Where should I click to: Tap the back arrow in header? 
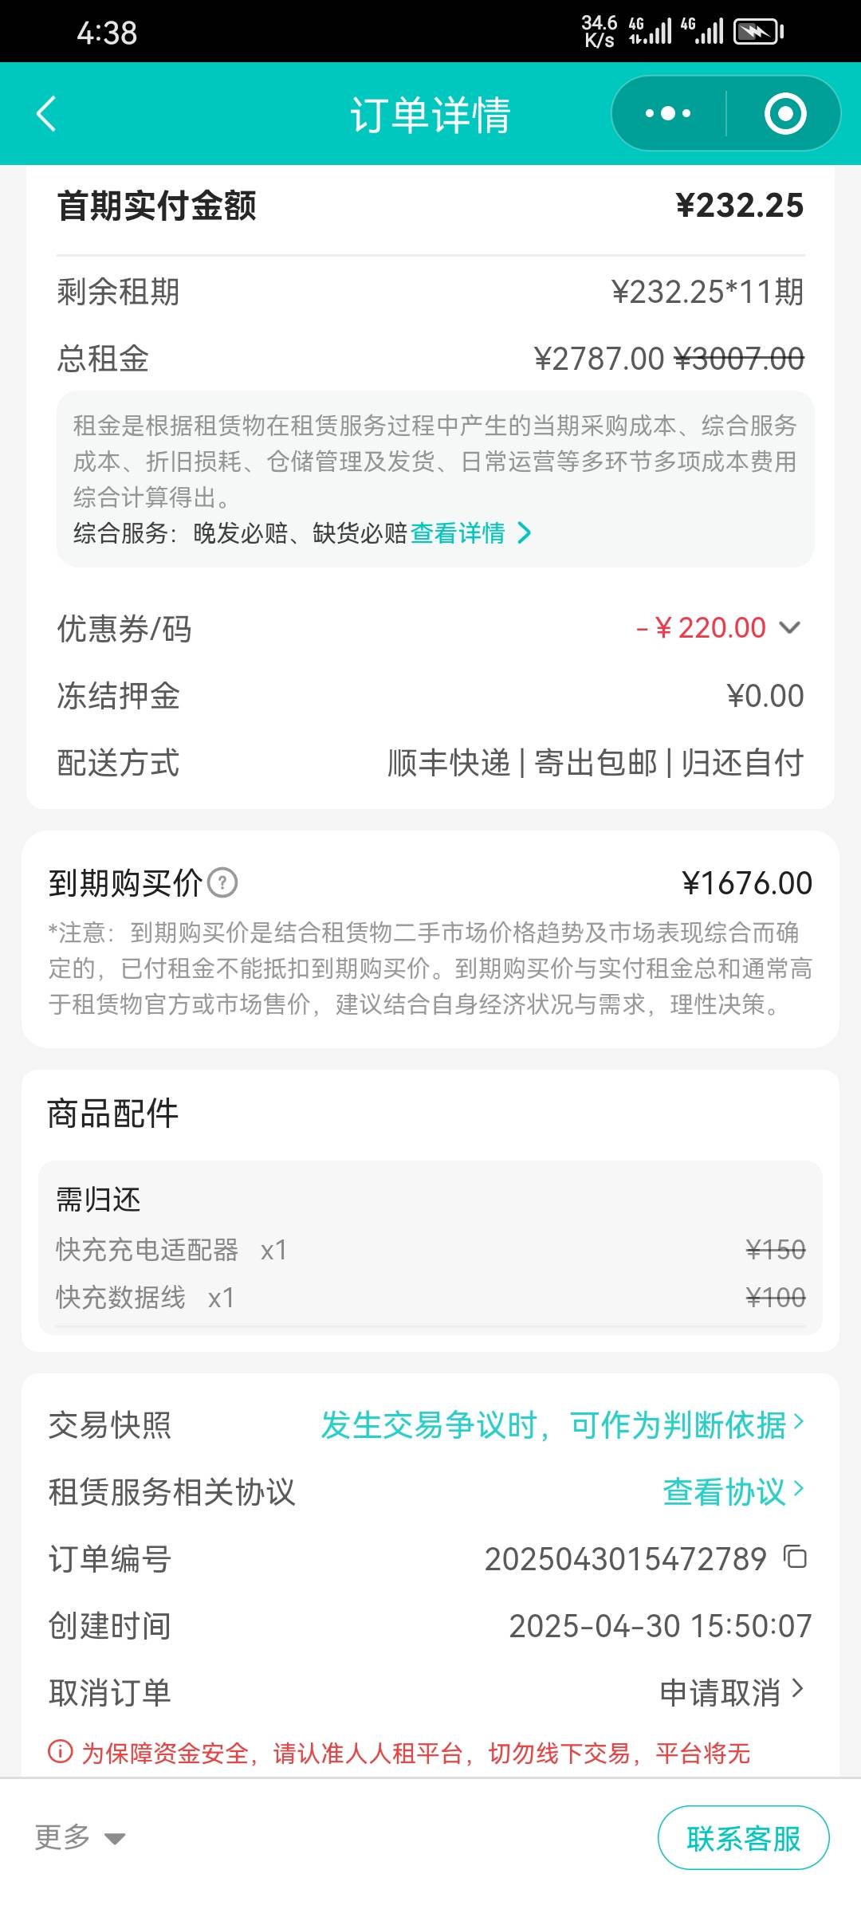coord(46,113)
